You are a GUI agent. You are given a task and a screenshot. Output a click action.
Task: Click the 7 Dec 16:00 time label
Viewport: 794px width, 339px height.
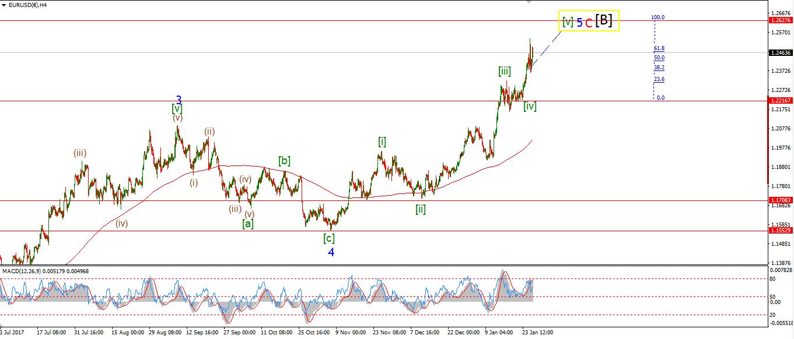[x=425, y=332]
